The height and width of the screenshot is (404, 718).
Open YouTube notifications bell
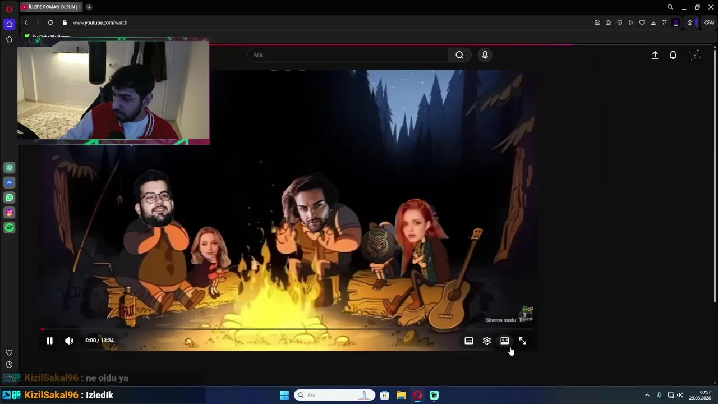[673, 55]
